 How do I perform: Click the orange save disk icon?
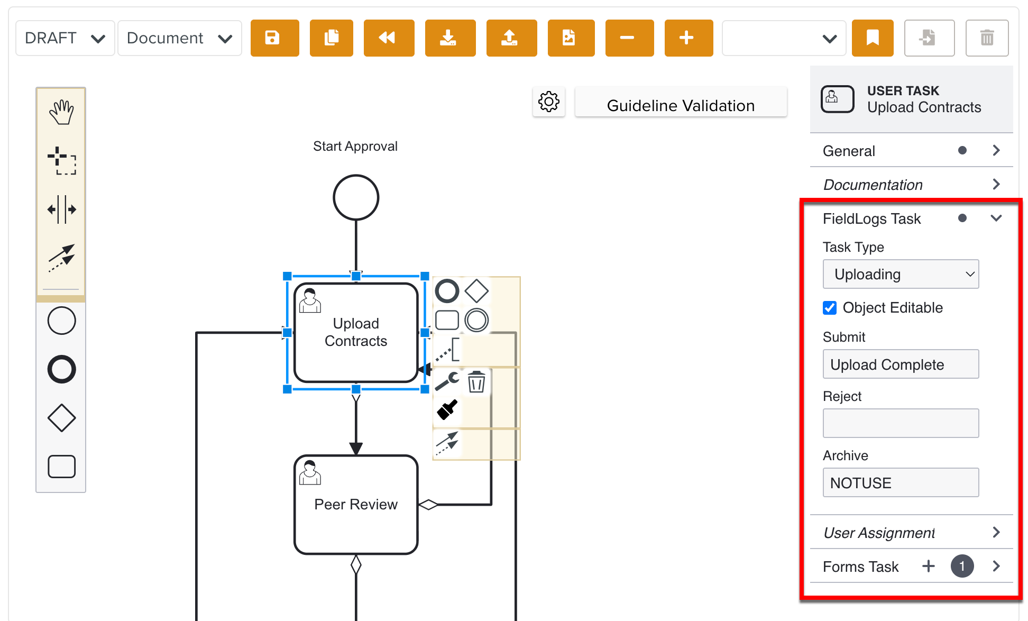click(274, 38)
